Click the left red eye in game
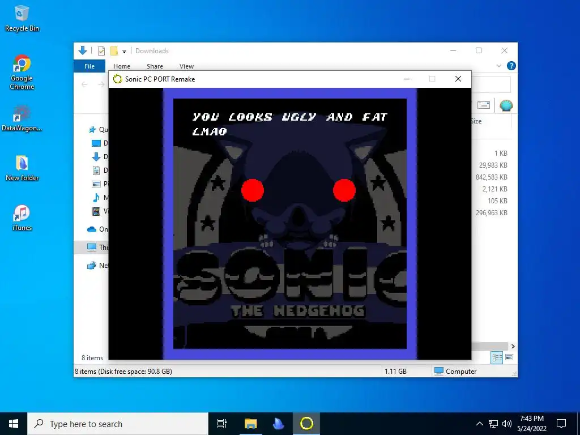This screenshot has height=435, width=580. [253, 190]
